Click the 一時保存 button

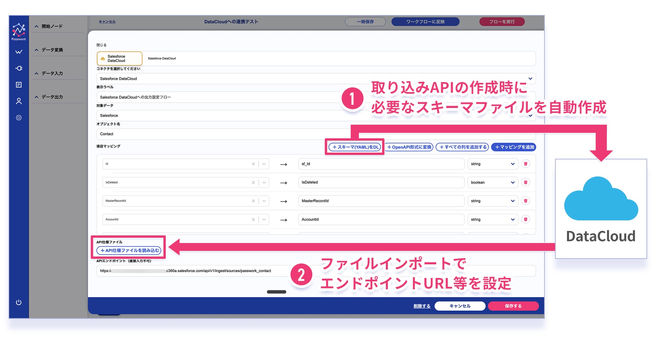tap(365, 22)
